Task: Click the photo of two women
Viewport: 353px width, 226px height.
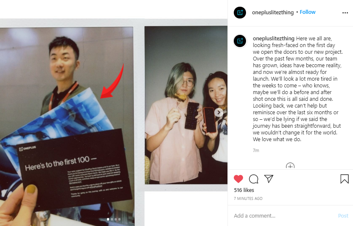Action: click(x=186, y=105)
